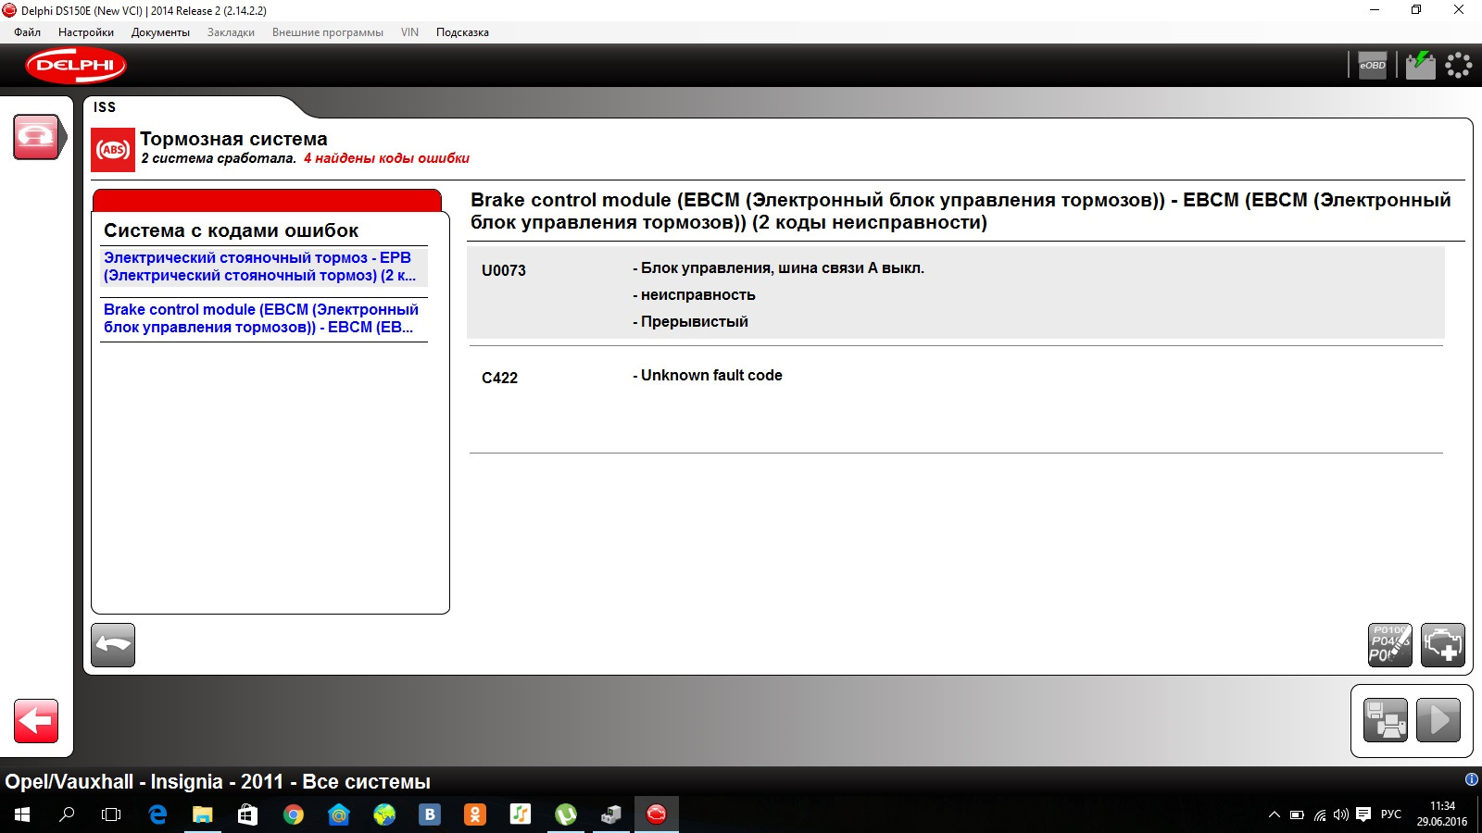Image resolution: width=1482 pixels, height=833 pixels.
Task: Click the red ABS brake system icon
Action: point(113,150)
